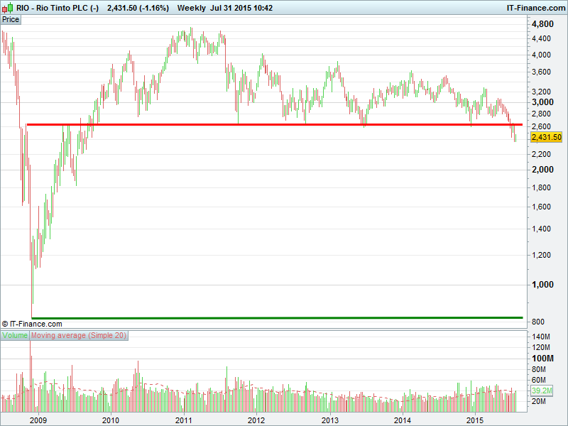This screenshot has width=568, height=426.
Task: Click the 2009 label on time axis
Action: point(38,420)
